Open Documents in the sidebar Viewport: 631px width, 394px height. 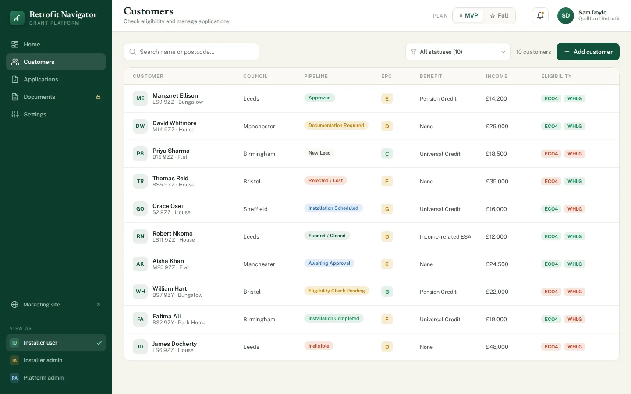[x=56, y=97]
